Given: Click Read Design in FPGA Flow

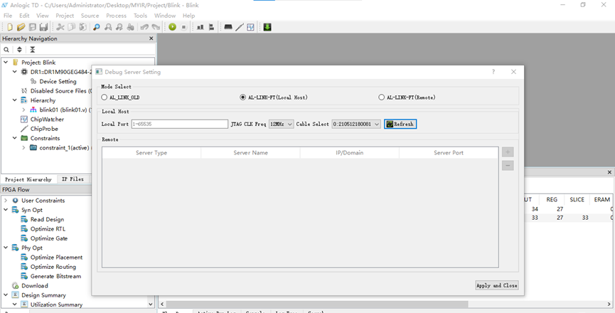Looking at the screenshot, I should (47, 219).
